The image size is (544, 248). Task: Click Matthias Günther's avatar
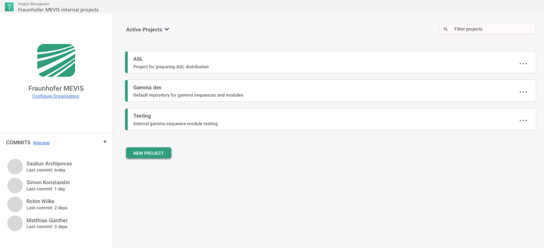(15, 223)
